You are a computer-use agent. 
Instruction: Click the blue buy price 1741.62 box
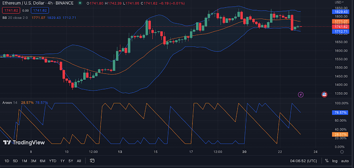[40, 10]
